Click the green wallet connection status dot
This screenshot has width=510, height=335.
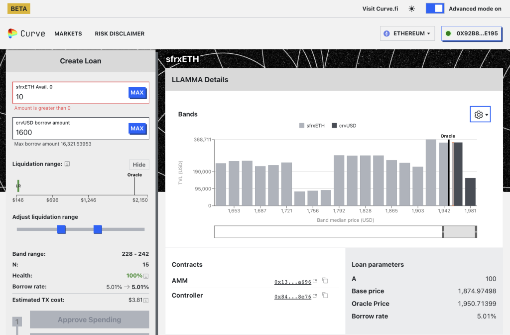[x=448, y=33]
